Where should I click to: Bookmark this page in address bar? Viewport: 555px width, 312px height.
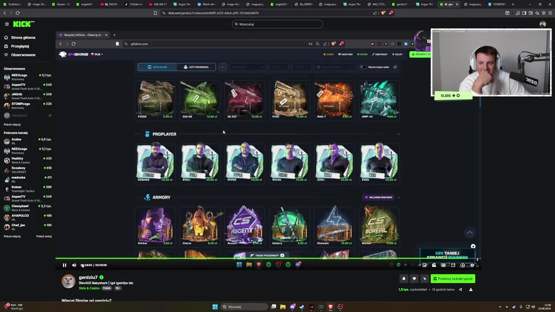click(155, 13)
